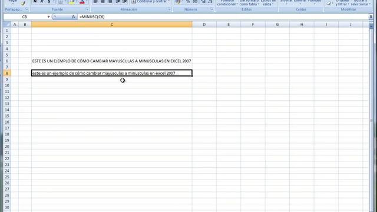Toggle italic (K) formatting
This screenshot has height=212, width=377.
(42, 1)
